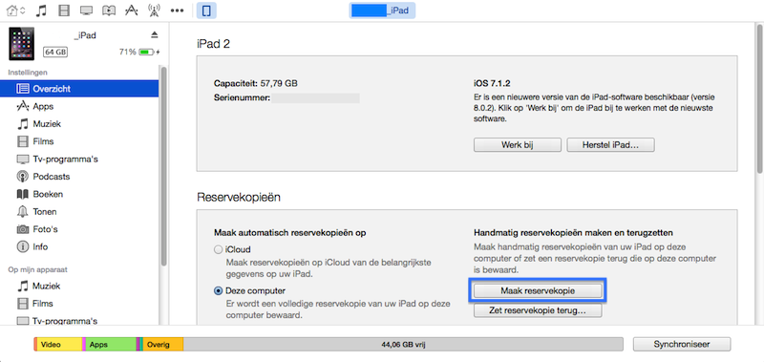Screen dimensions: 764x362
Task: Click the iOS 7.1.2 version label
Action: coord(491,83)
